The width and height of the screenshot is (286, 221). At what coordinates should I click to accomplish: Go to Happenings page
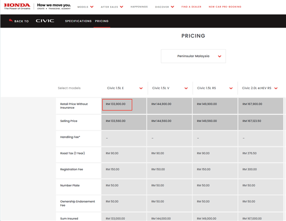click(x=139, y=7)
